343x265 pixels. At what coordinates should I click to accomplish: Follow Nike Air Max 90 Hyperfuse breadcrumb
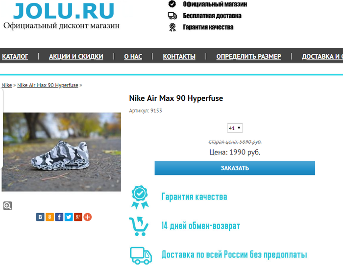[48, 85]
